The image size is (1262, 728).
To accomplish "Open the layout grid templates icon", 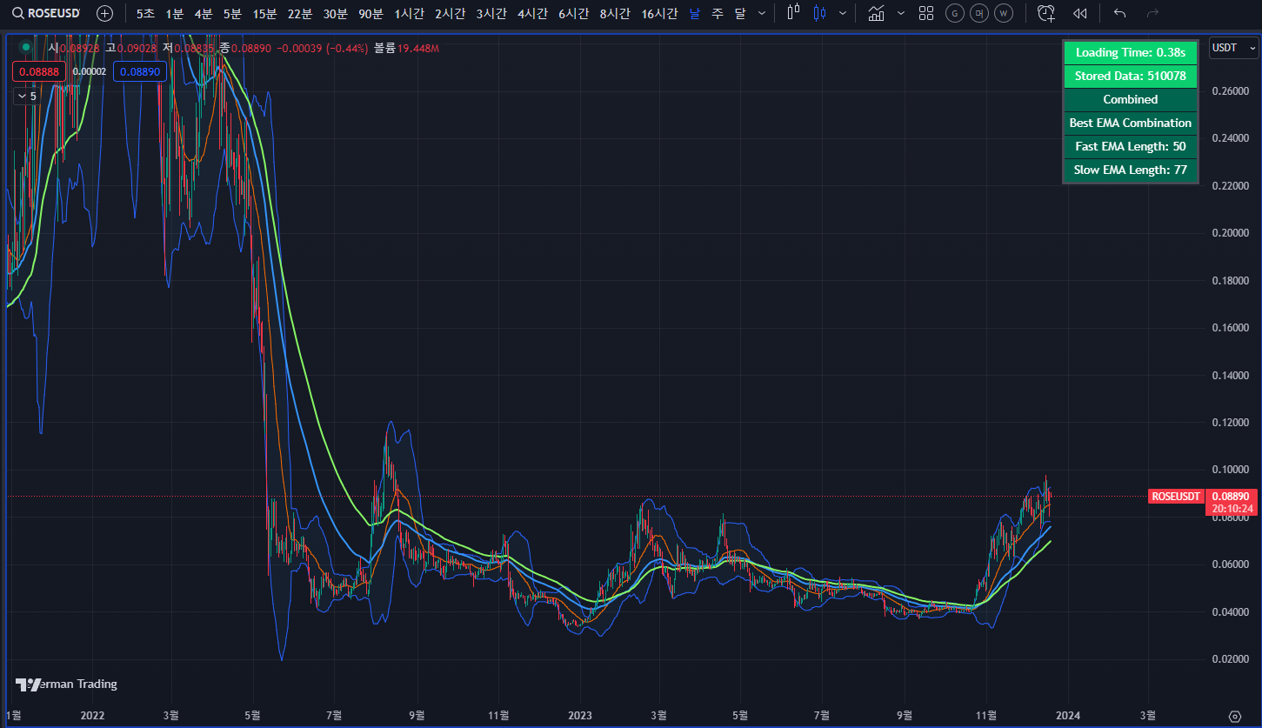I will click(x=926, y=13).
